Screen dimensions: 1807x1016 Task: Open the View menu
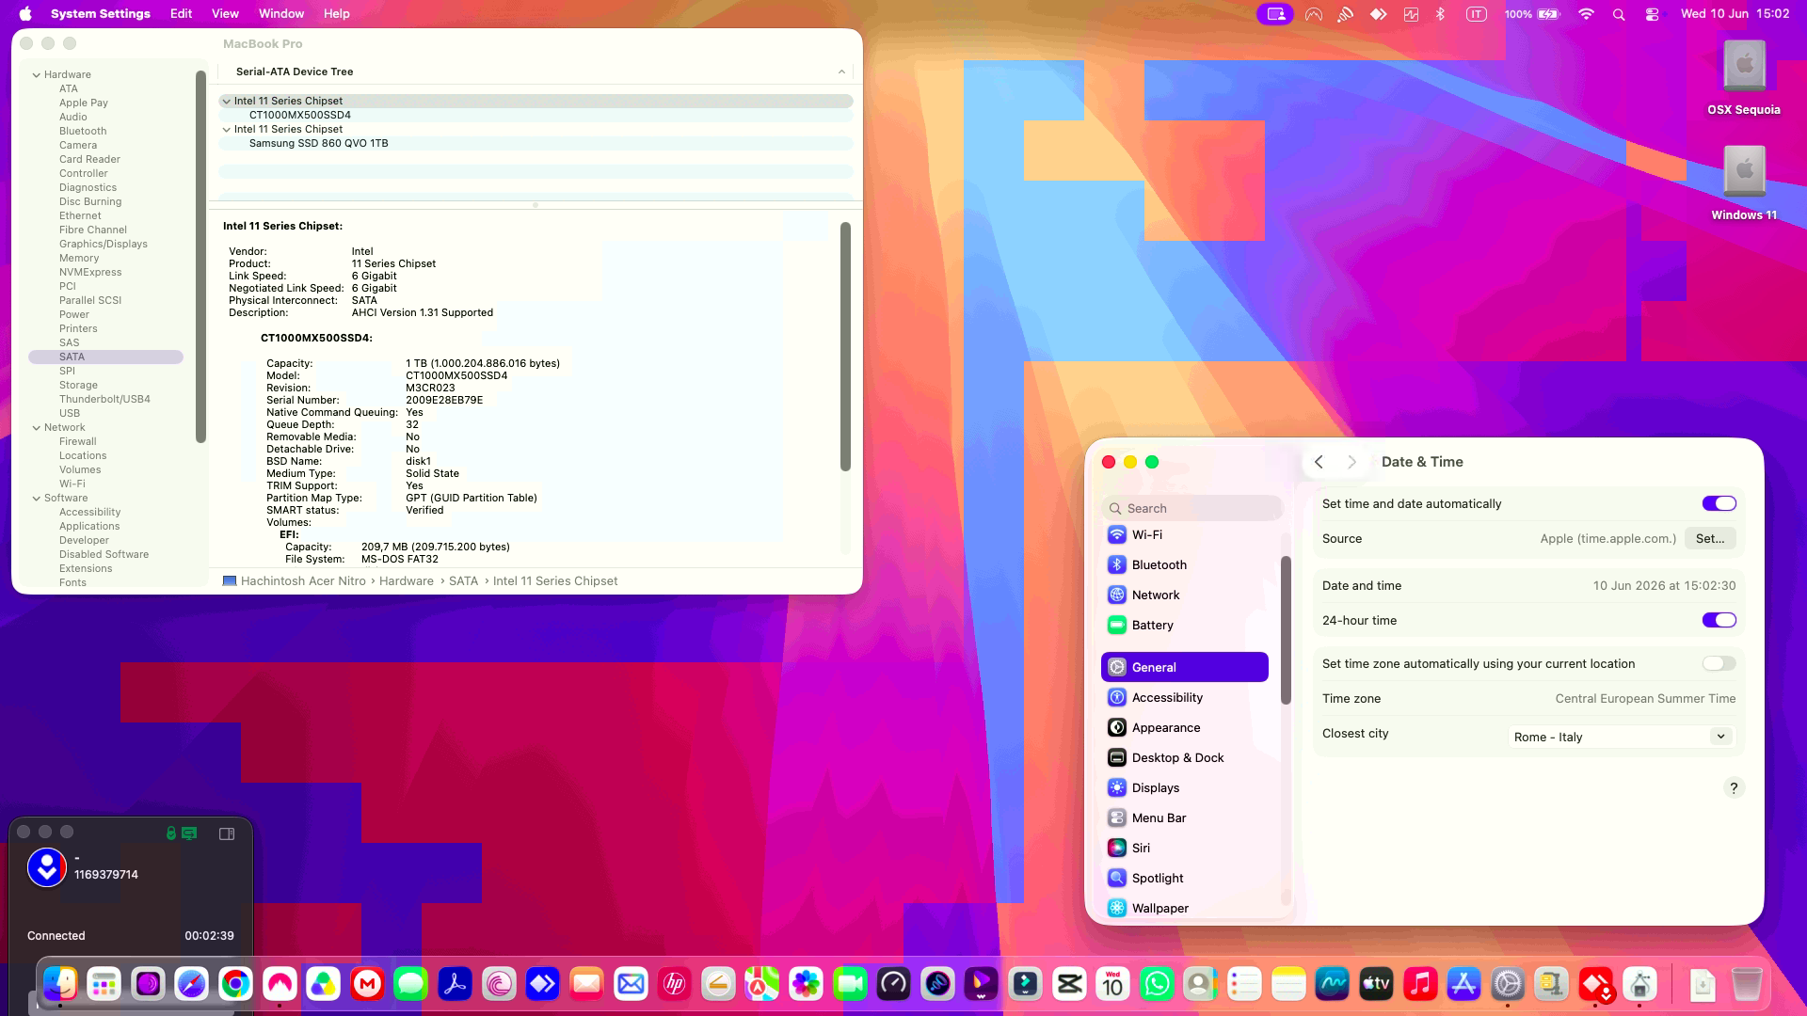click(x=225, y=14)
